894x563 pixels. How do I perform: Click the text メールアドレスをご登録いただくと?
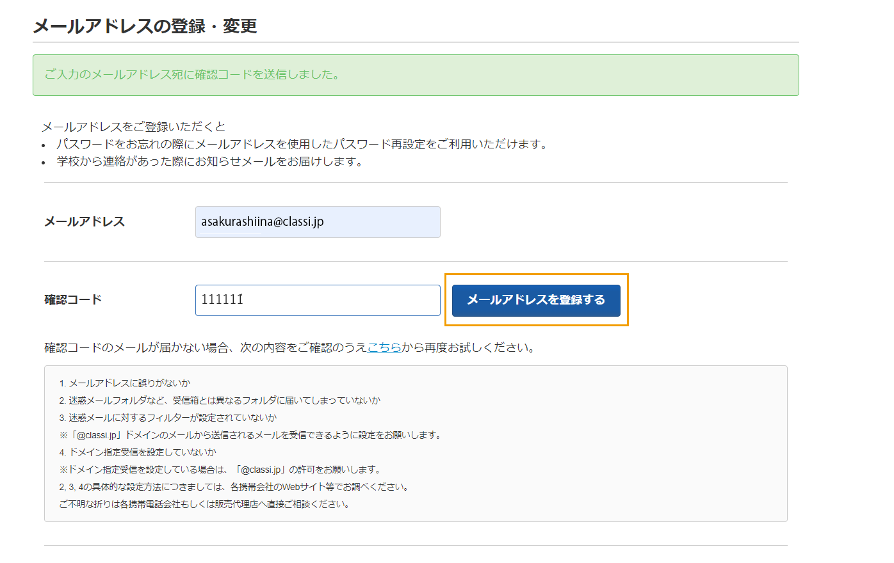pyautogui.click(x=134, y=127)
